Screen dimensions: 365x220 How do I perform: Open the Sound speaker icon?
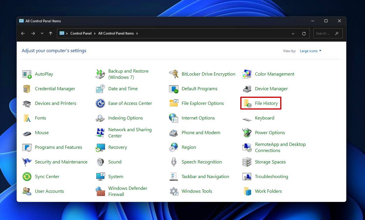point(100,162)
